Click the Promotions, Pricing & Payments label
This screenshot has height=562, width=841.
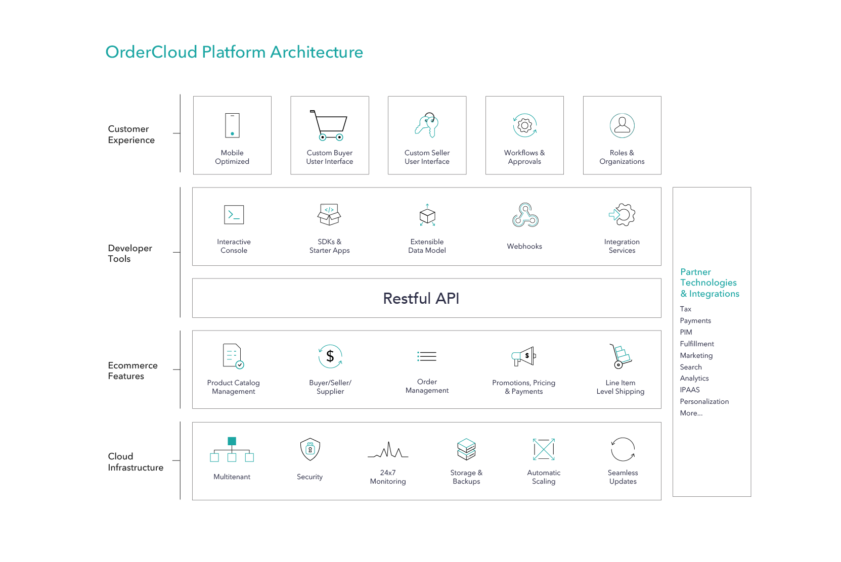tap(524, 387)
